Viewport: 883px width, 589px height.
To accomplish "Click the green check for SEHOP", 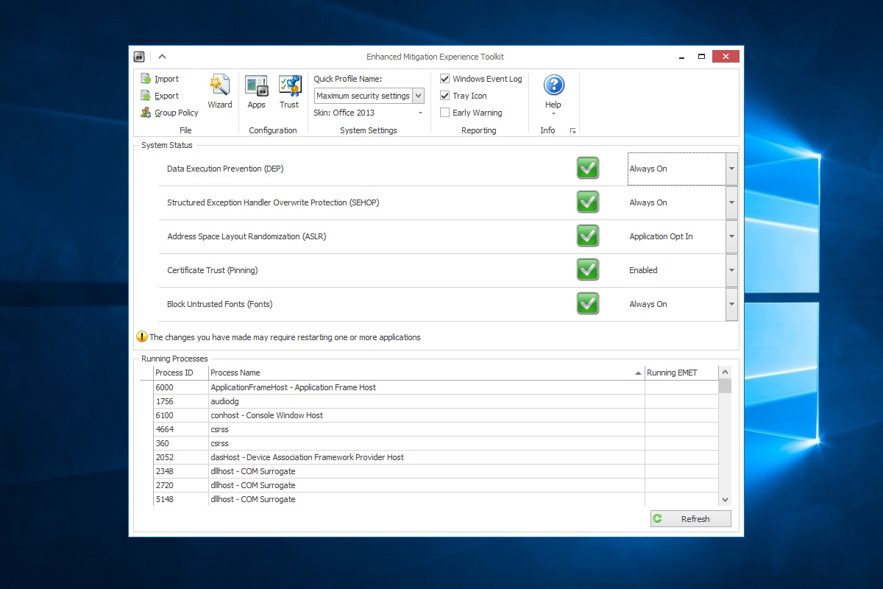I will click(587, 202).
